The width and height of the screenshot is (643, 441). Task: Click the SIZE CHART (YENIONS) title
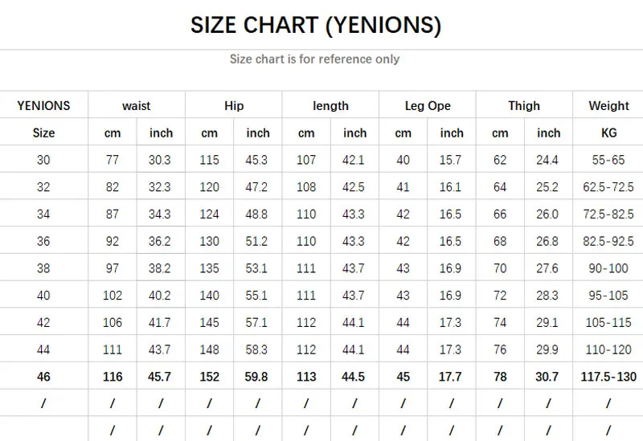pyautogui.click(x=316, y=26)
